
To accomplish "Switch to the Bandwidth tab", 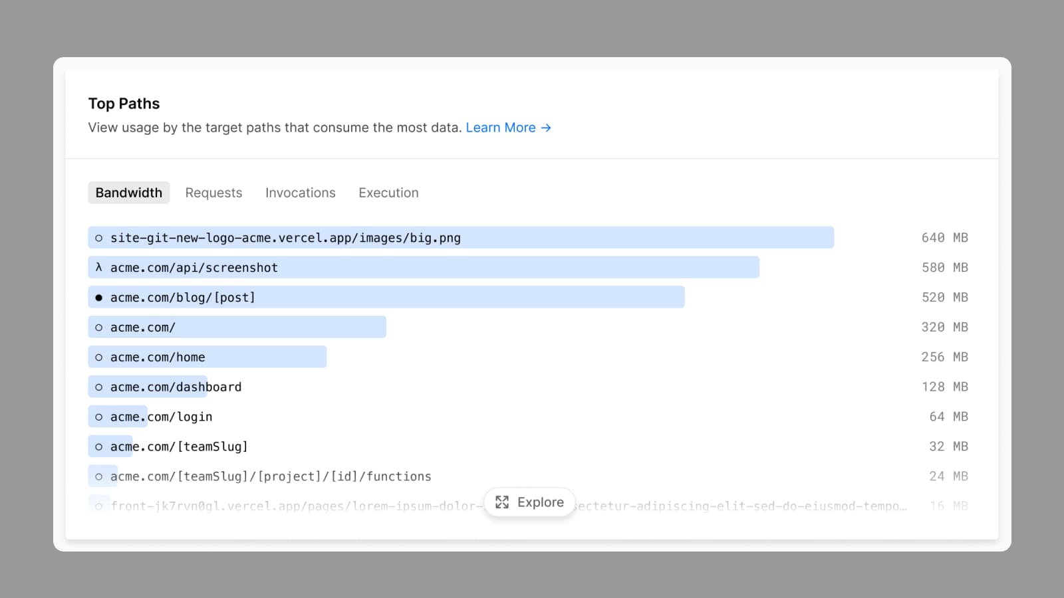I will pos(128,193).
